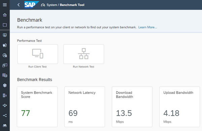Start the Run Client Test tile
The width and height of the screenshot is (202, 131).
tap(38, 54)
